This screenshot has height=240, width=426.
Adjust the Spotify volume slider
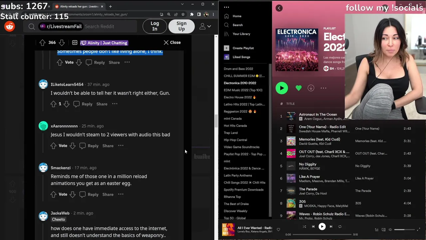coord(404,230)
